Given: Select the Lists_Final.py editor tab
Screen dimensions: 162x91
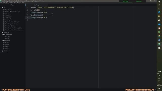Looking at the screenshot, I should click(36, 5).
